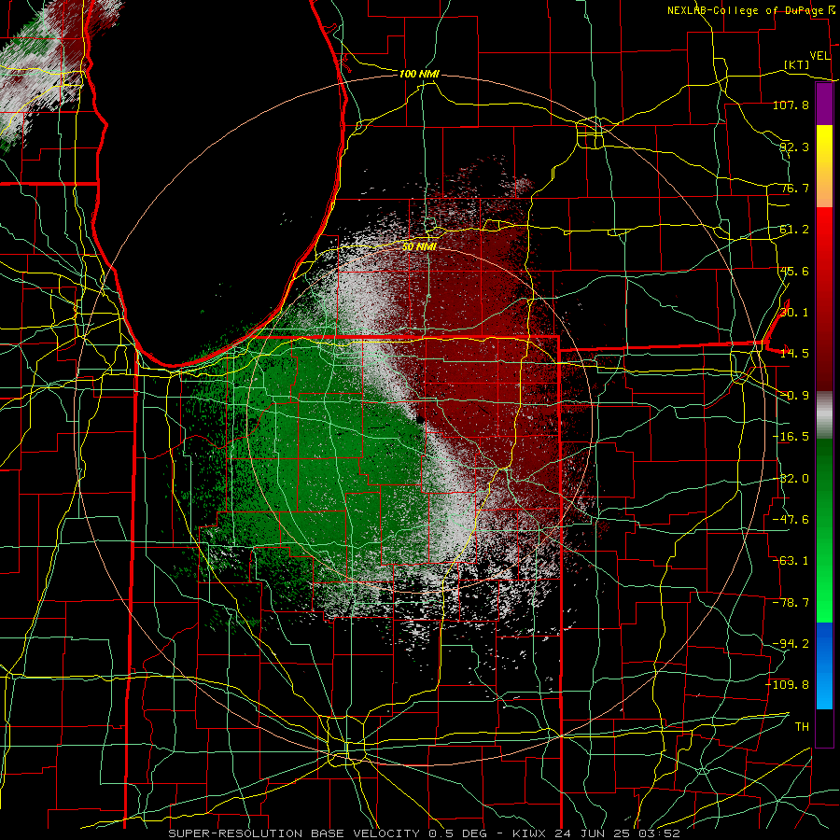The height and width of the screenshot is (840, 840).
Task: Click the purple segment of the color bar
Action: (x=824, y=104)
